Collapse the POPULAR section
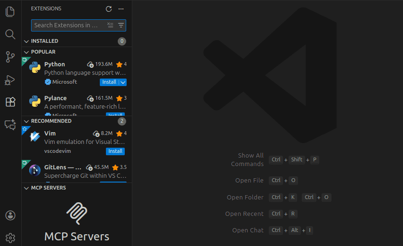Screen dimensions: 403x246 click(26, 52)
